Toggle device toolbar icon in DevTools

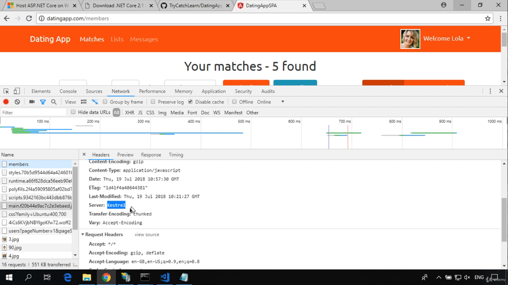17,91
